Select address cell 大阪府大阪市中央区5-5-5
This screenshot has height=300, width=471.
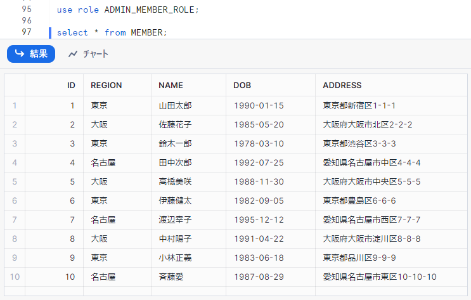(391, 181)
